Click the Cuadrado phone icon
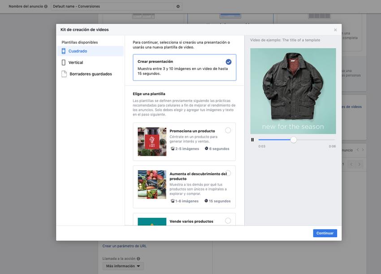The height and width of the screenshot is (274, 381). coord(63,51)
